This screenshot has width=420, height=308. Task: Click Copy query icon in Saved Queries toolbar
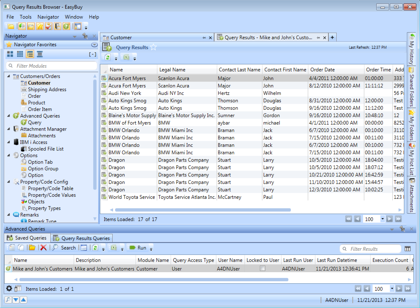click(21, 248)
